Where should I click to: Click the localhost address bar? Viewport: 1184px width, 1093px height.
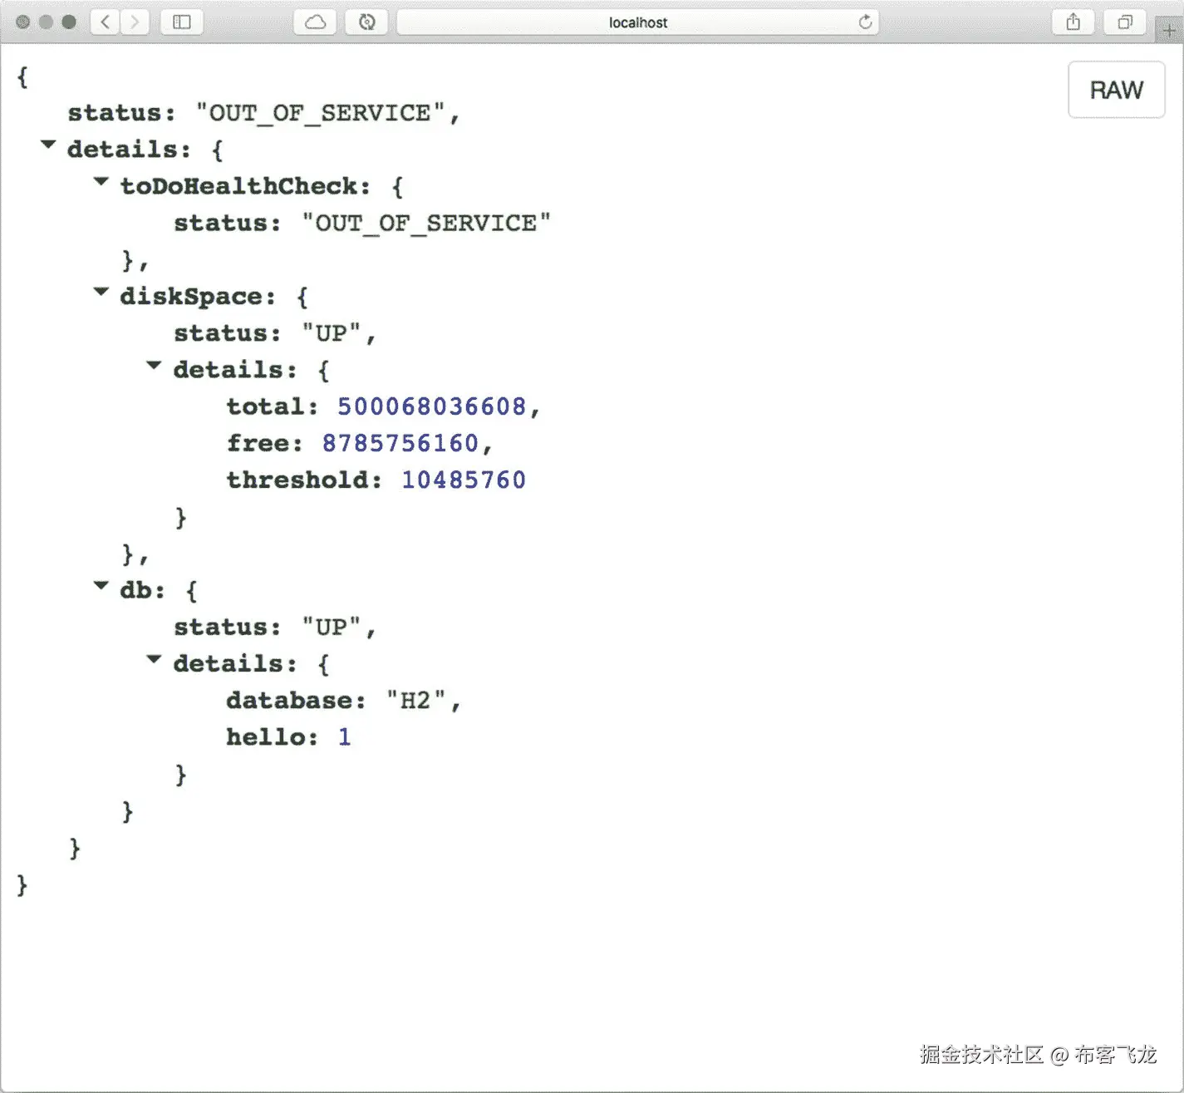[638, 22]
